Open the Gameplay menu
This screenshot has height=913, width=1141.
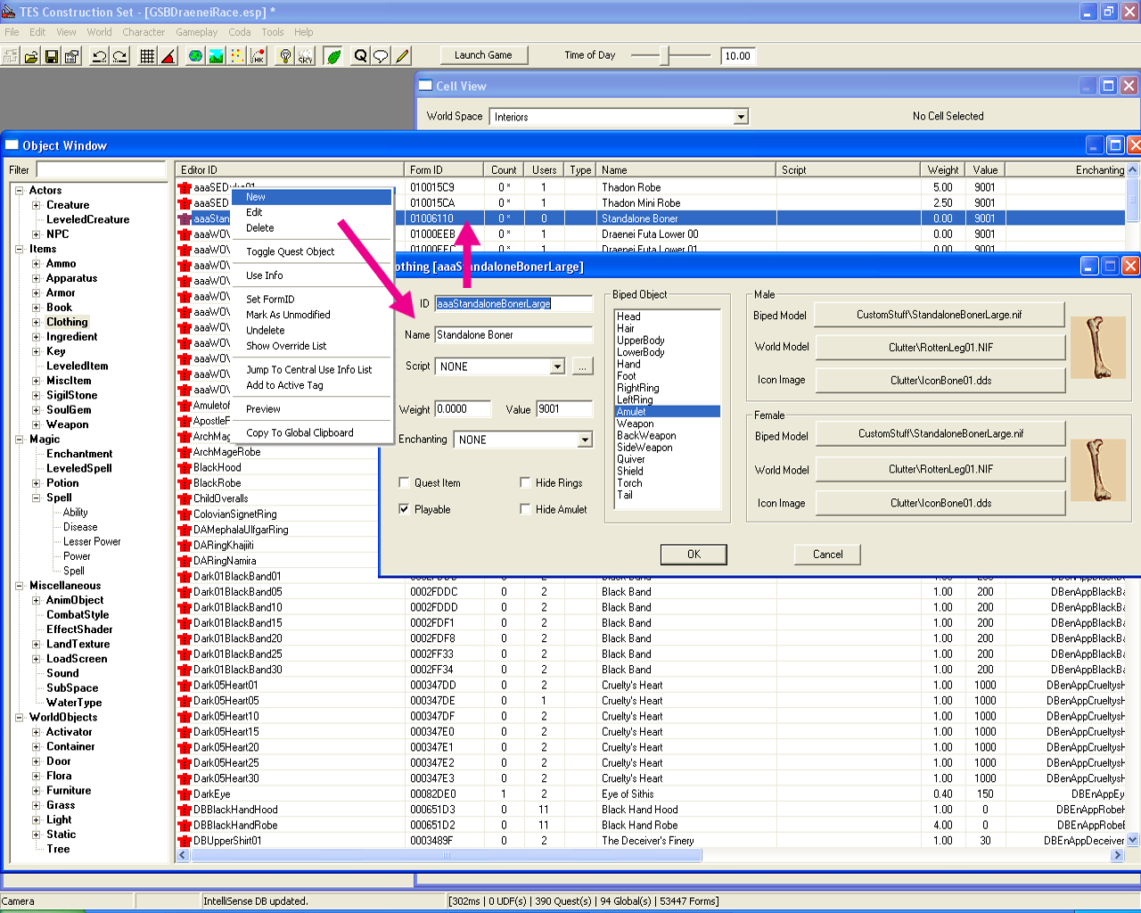click(196, 32)
